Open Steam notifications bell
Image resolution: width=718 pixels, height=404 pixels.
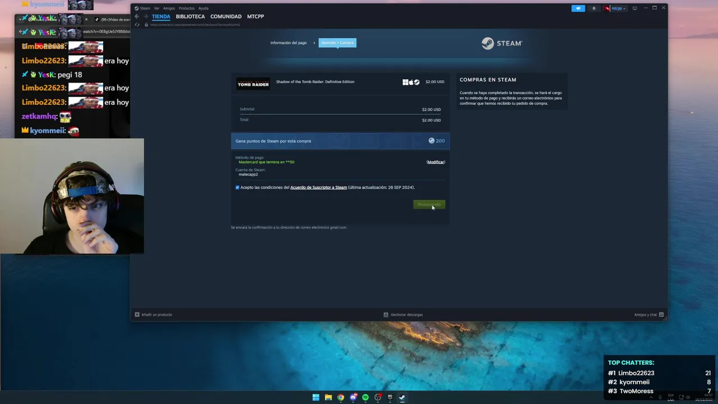pos(594,8)
